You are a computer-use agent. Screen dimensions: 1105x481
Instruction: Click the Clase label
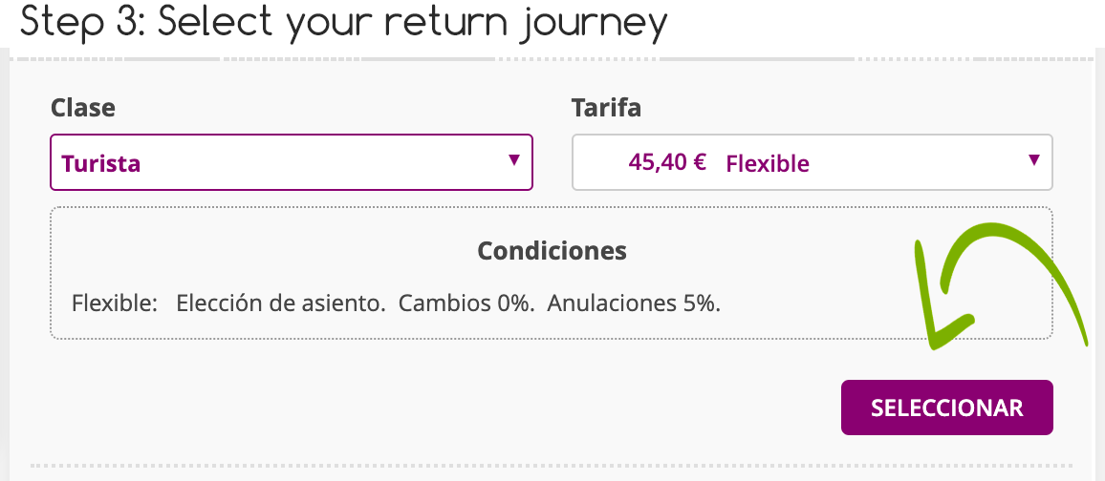coord(82,108)
